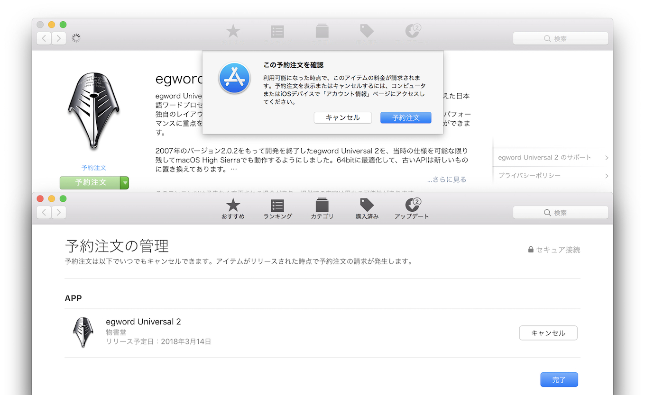
Task: Cancel the egword Universal 2 pre-order
Action: pos(548,333)
